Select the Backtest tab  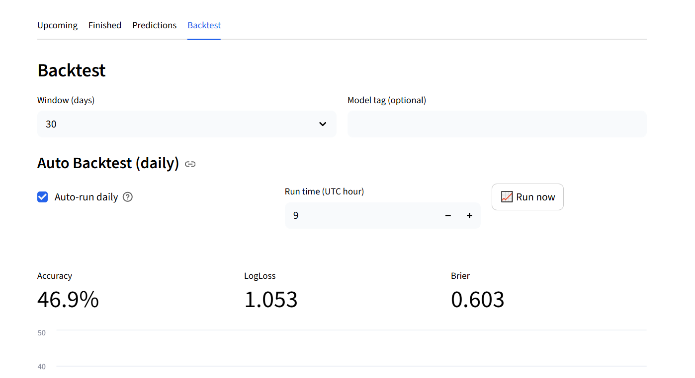point(204,25)
